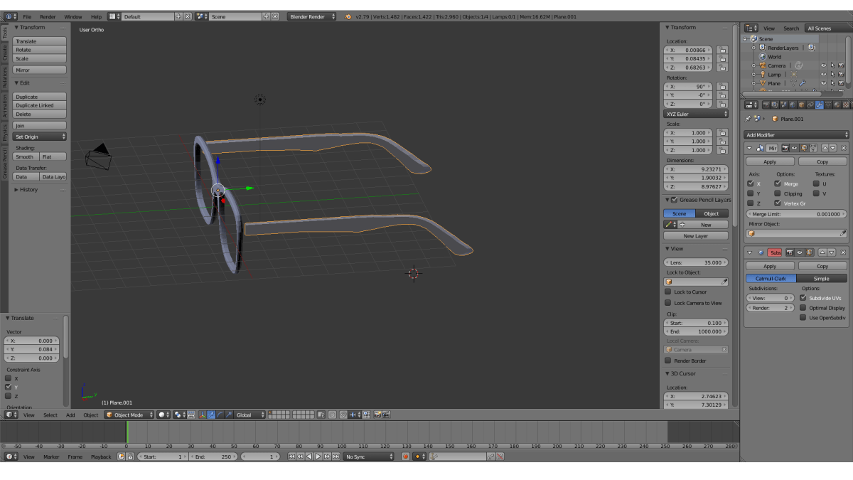Move the Mirror modifier down in the stack
This screenshot has height=480, width=853.
point(833,148)
